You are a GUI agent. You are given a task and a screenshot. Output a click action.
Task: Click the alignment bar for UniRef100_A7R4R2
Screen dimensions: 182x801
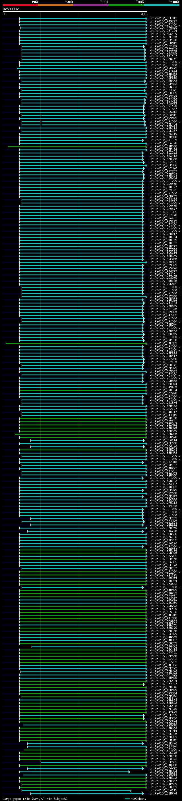click(82, 68)
